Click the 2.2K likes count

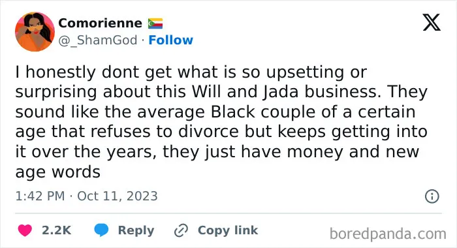pos(57,230)
